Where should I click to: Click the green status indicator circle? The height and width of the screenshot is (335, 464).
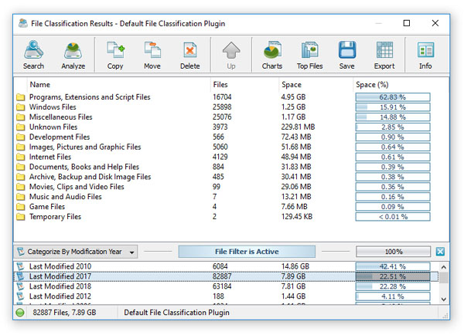click(x=20, y=313)
